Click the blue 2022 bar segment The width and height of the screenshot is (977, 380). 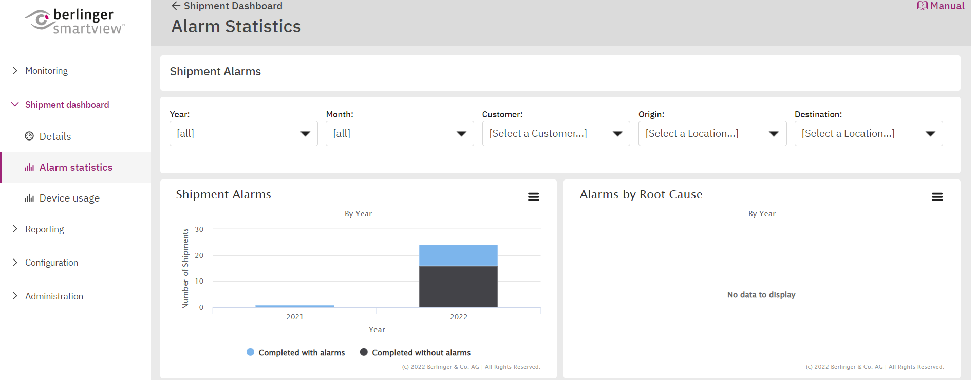coord(458,255)
